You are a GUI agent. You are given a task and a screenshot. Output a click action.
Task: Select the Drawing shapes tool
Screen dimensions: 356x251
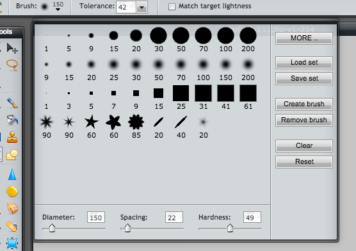point(12,155)
